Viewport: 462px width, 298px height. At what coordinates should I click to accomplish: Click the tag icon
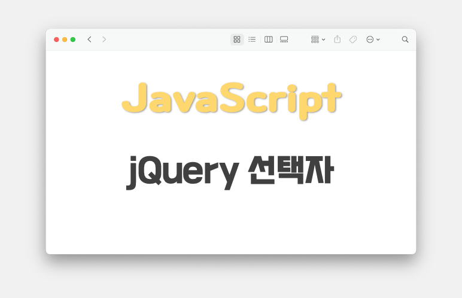point(353,39)
